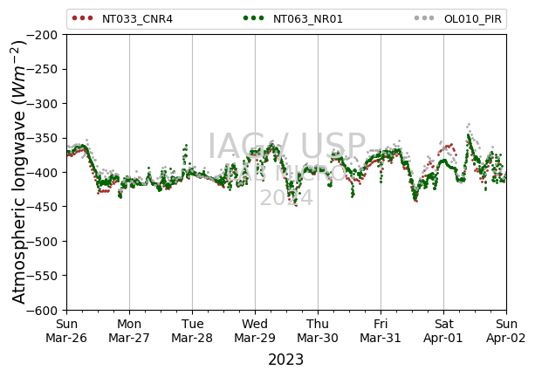The image size is (535, 377).
Task: Click the Sun Apr-02 date label
Action: (x=506, y=331)
